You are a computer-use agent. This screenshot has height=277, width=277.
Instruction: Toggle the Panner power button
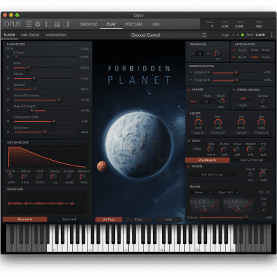(x=188, y=89)
